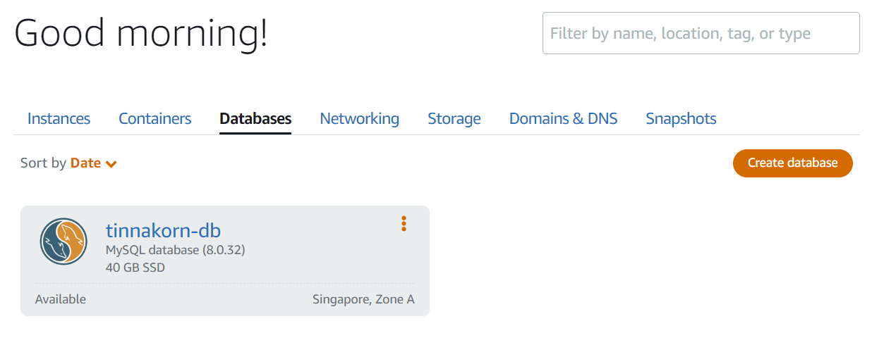This screenshot has width=872, height=345.
Task: Show the Storage tab
Action: (454, 119)
